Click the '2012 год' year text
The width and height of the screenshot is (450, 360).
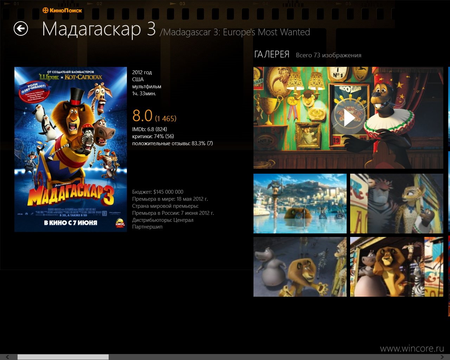pyautogui.click(x=142, y=72)
